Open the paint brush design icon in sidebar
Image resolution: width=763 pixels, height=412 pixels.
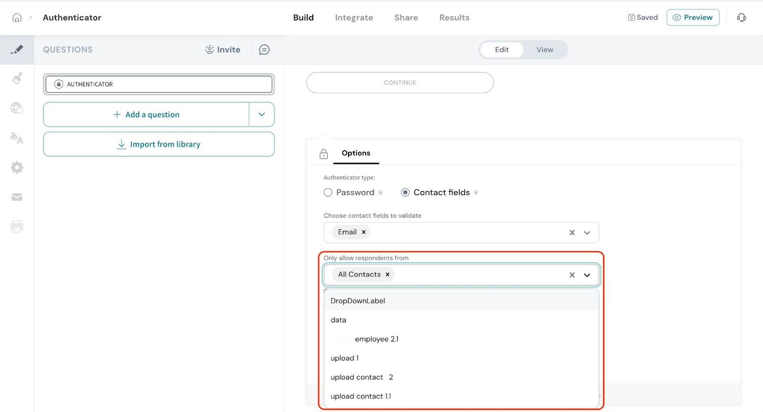[17, 79]
